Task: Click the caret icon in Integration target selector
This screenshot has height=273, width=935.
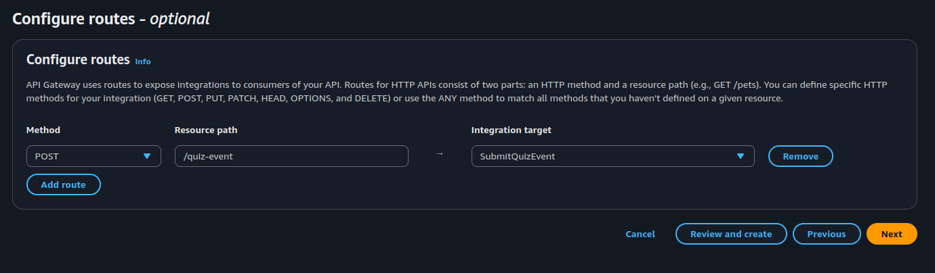Action: (x=741, y=156)
